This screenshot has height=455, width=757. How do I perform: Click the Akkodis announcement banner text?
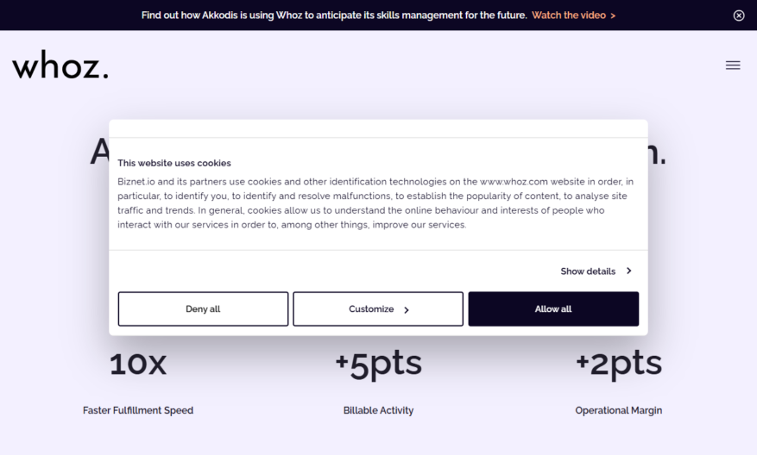tap(334, 16)
